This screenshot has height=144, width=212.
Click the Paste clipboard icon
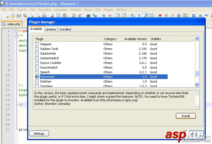tap(65, 16)
